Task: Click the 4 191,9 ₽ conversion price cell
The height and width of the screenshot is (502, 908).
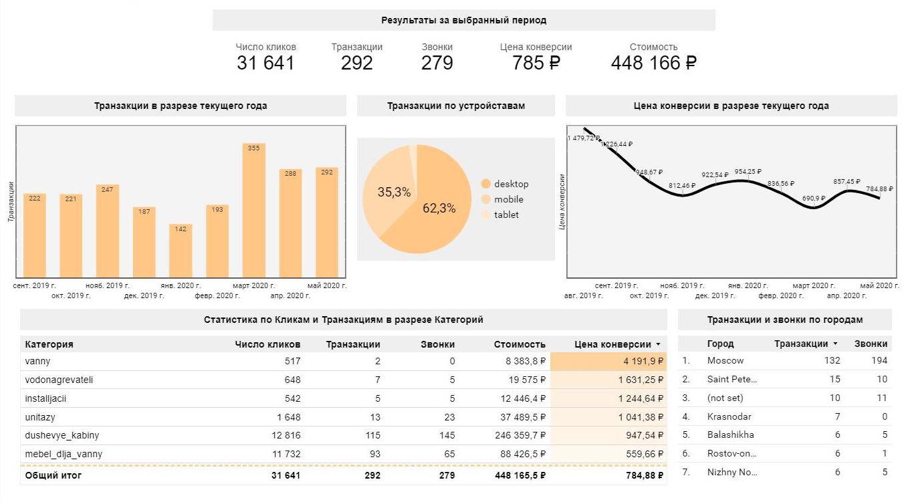Action: point(608,361)
